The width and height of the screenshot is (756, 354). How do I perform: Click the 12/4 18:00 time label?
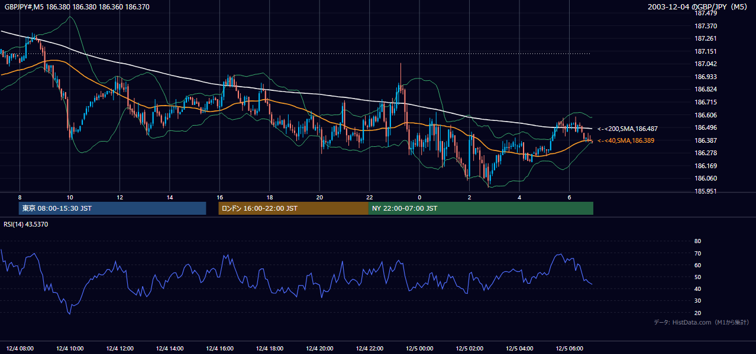click(270, 348)
